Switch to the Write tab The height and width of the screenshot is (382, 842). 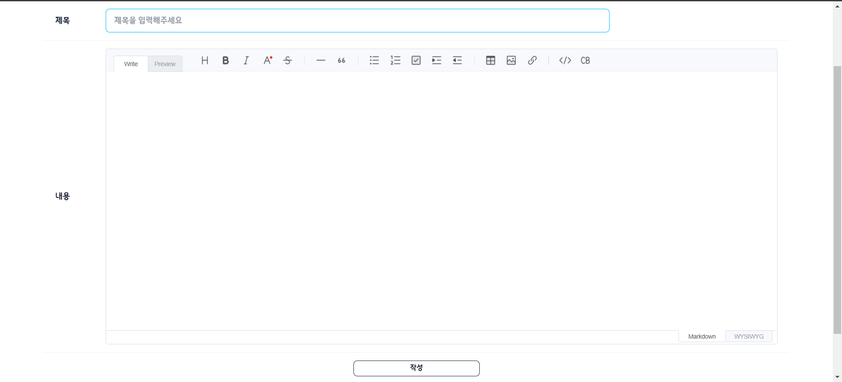(x=131, y=64)
